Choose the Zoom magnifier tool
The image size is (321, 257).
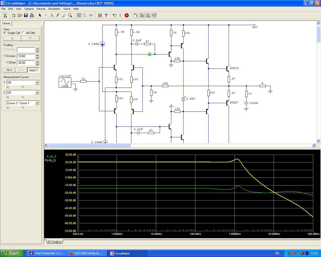tap(70, 15)
